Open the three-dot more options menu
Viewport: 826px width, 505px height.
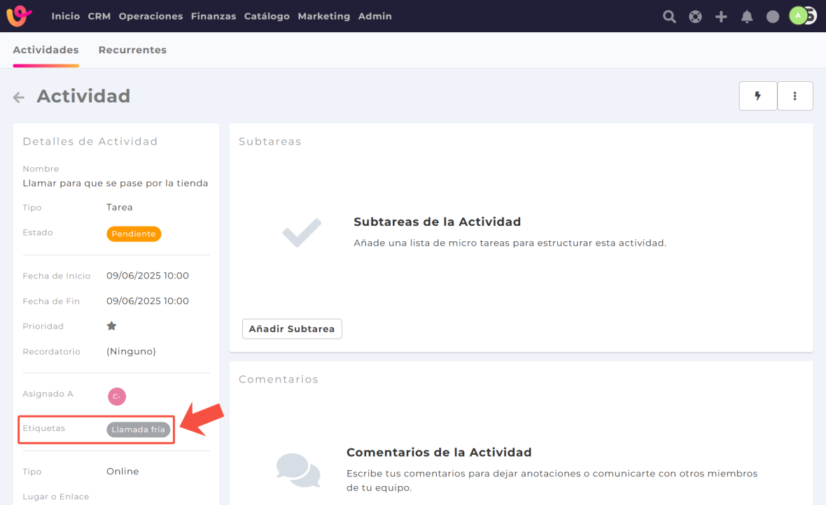(794, 97)
